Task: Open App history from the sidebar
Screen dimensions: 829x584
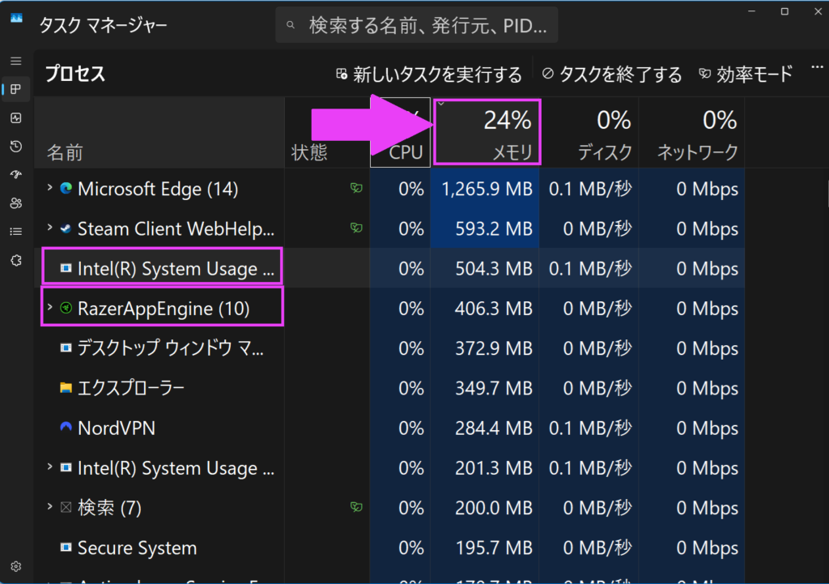Action: [15, 147]
